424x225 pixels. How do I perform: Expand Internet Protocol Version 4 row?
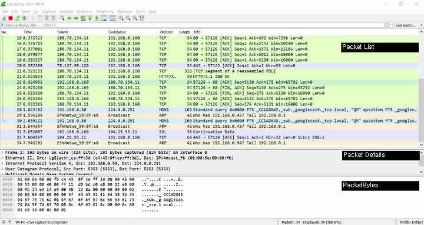click(2, 163)
